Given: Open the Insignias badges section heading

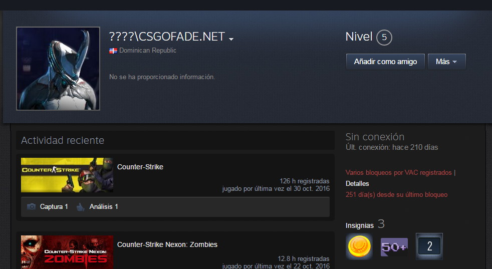Looking at the screenshot, I should click(x=360, y=225).
